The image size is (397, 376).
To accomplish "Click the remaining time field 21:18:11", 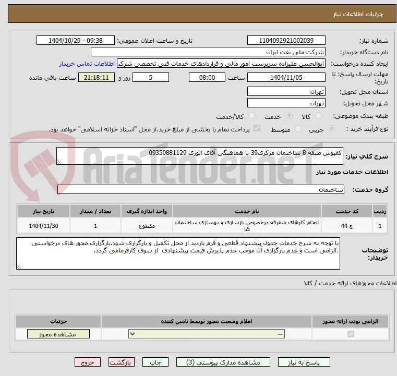I will click(x=96, y=77).
